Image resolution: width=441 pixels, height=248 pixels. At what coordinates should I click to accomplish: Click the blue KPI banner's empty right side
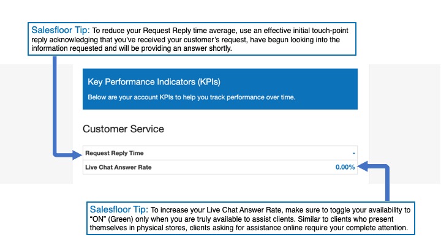coord(318,89)
